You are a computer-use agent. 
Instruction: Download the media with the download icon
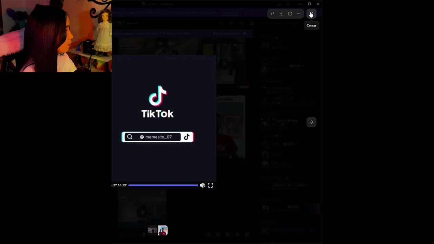281,14
